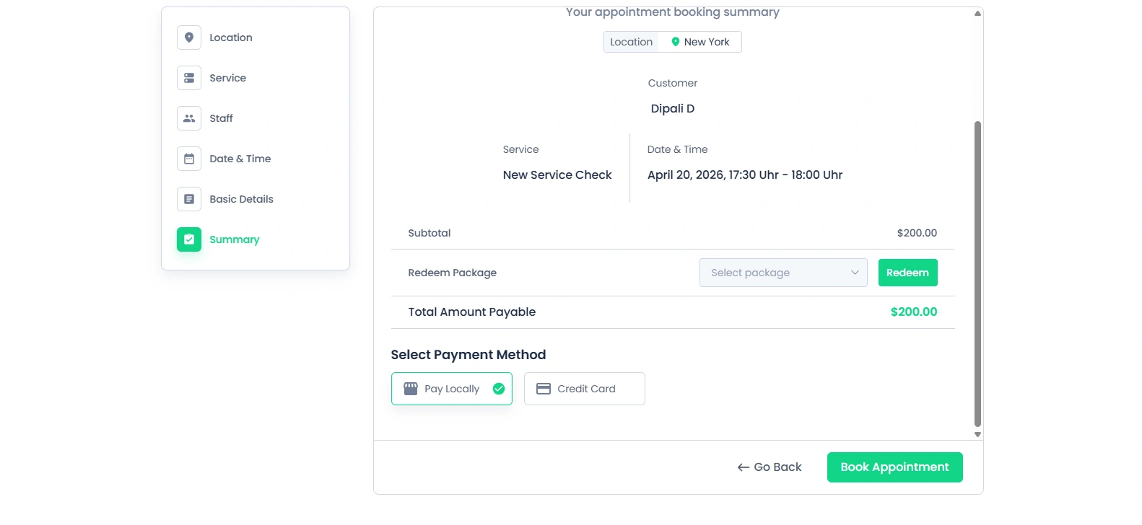Click the Location step pin icon
Viewport: 1142px width, 525px height.
[x=189, y=37]
